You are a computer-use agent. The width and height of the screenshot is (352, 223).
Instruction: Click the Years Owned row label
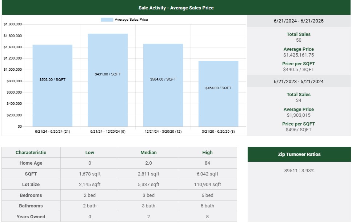(31, 217)
